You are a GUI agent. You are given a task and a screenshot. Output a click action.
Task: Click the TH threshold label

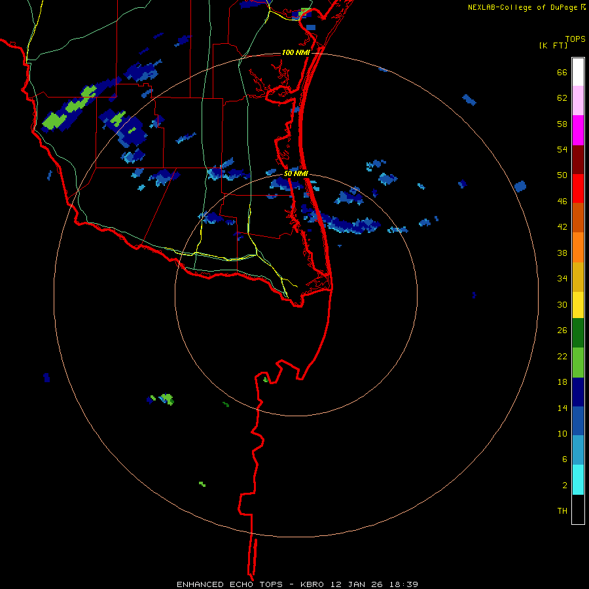coord(562,511)
